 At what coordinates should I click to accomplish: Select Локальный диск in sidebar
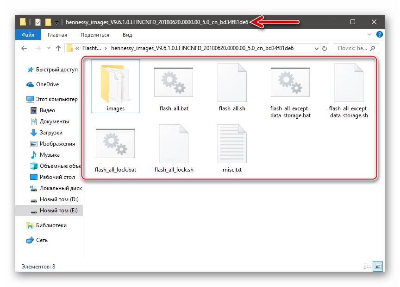click(x=56, y=188)
